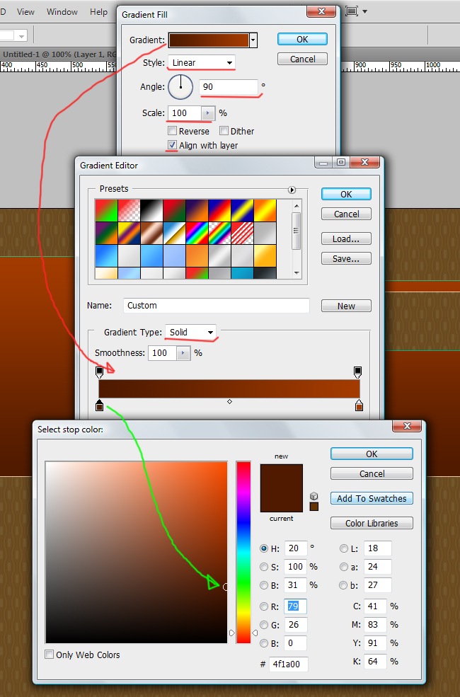Click the color picker field marker circle
460x697 pixels.
click(x=225, y=587)
